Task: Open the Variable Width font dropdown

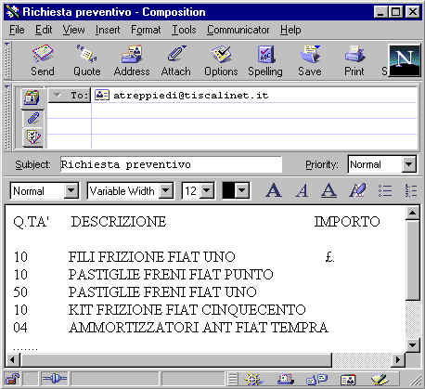Action: click(x=166, y=190)
